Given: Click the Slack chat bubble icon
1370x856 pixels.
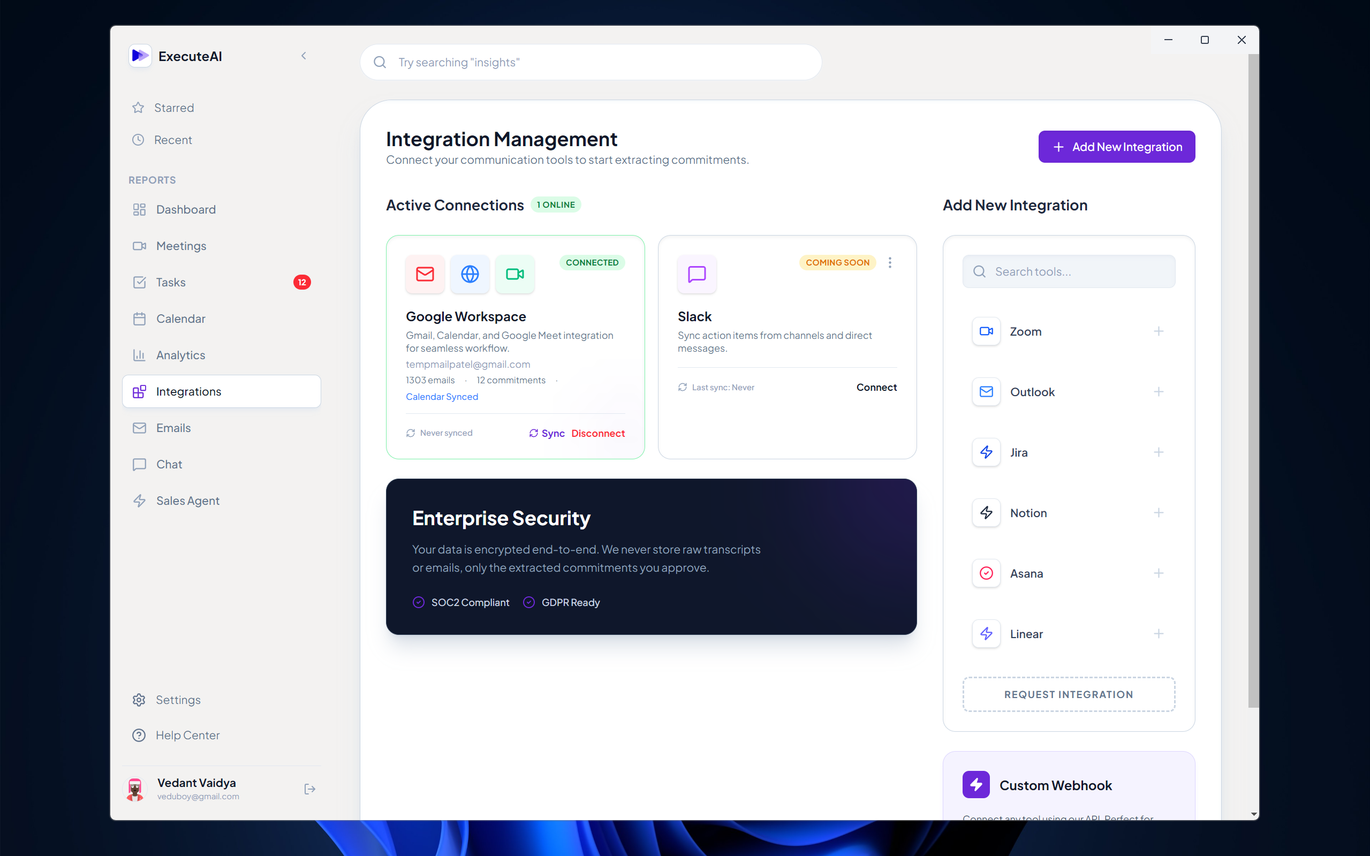Looking at the screenshot, I should 697,274.
